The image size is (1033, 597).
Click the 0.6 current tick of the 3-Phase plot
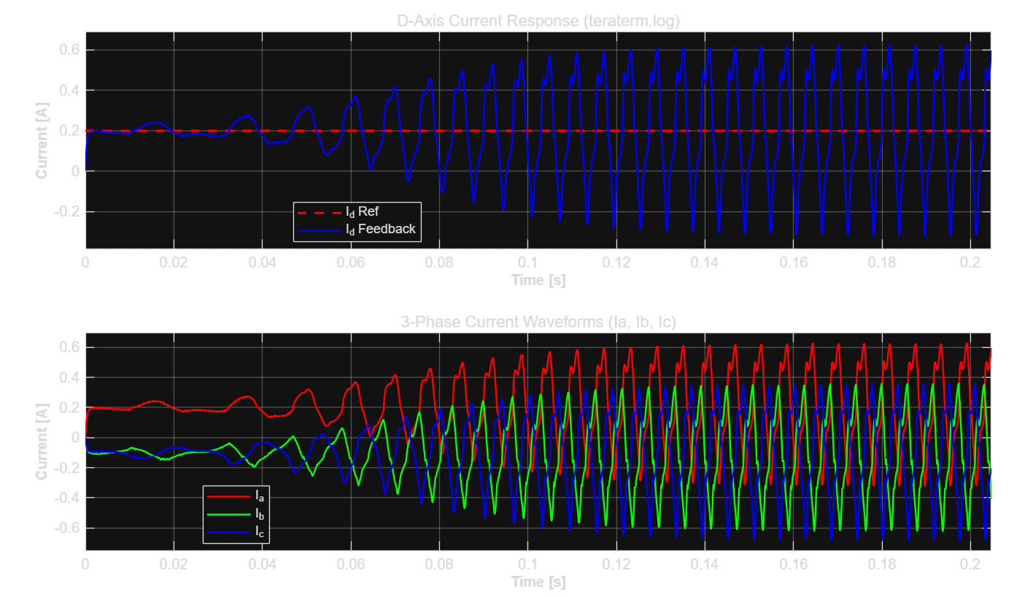tap(69, 347)
